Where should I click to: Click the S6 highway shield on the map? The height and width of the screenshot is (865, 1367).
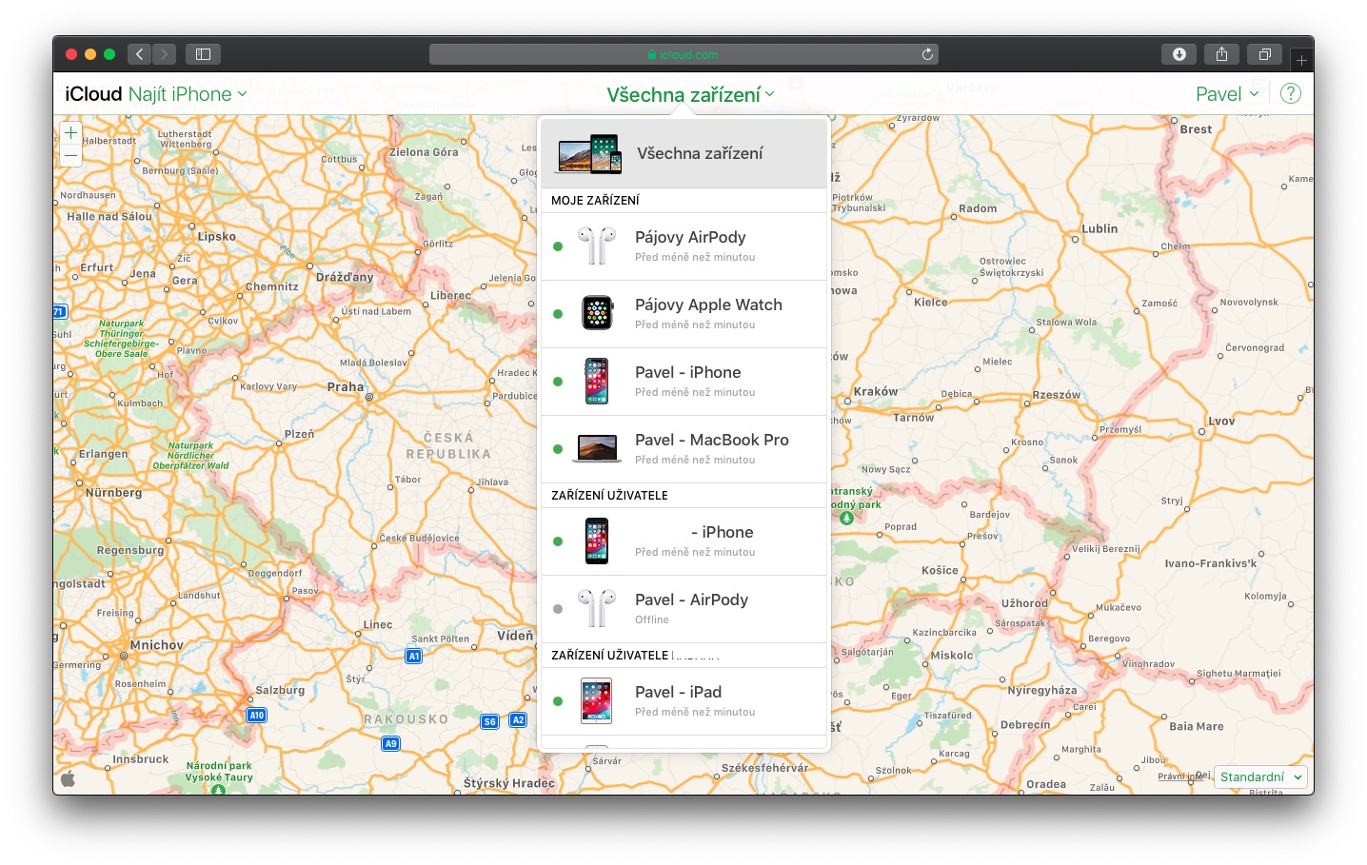point(489,721)
